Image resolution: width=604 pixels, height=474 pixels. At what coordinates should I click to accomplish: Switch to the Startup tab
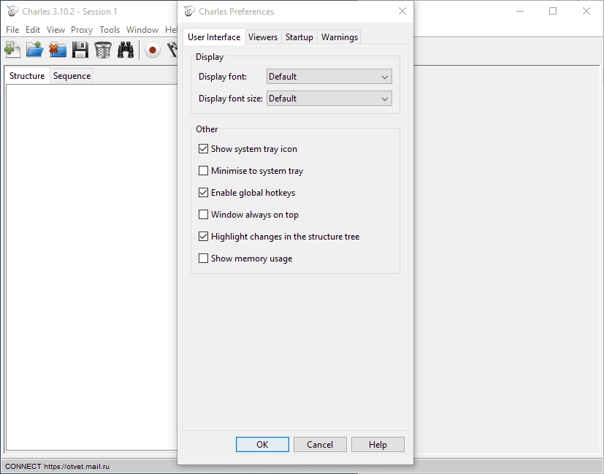click(x=299, y=37)
